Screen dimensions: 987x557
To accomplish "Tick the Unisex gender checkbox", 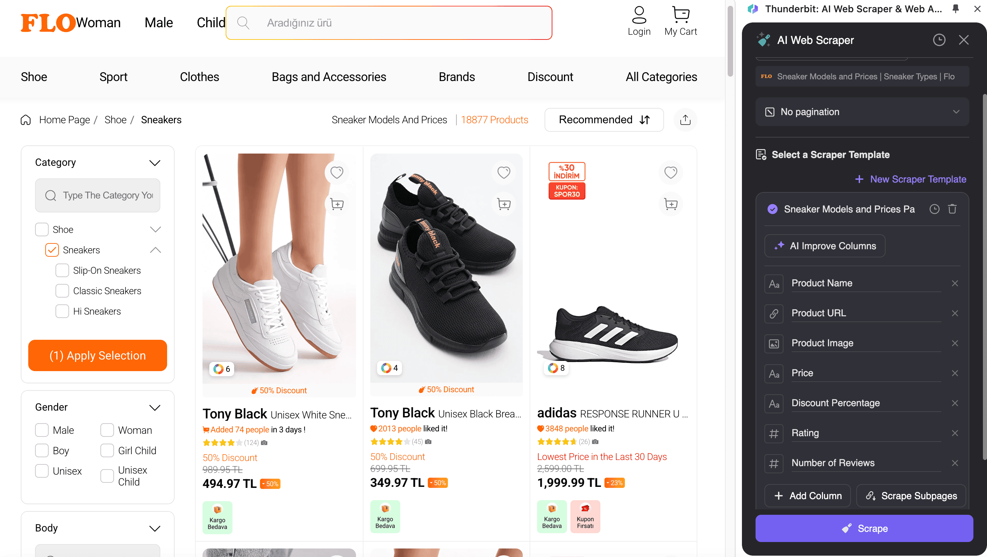I will [42, 471].
